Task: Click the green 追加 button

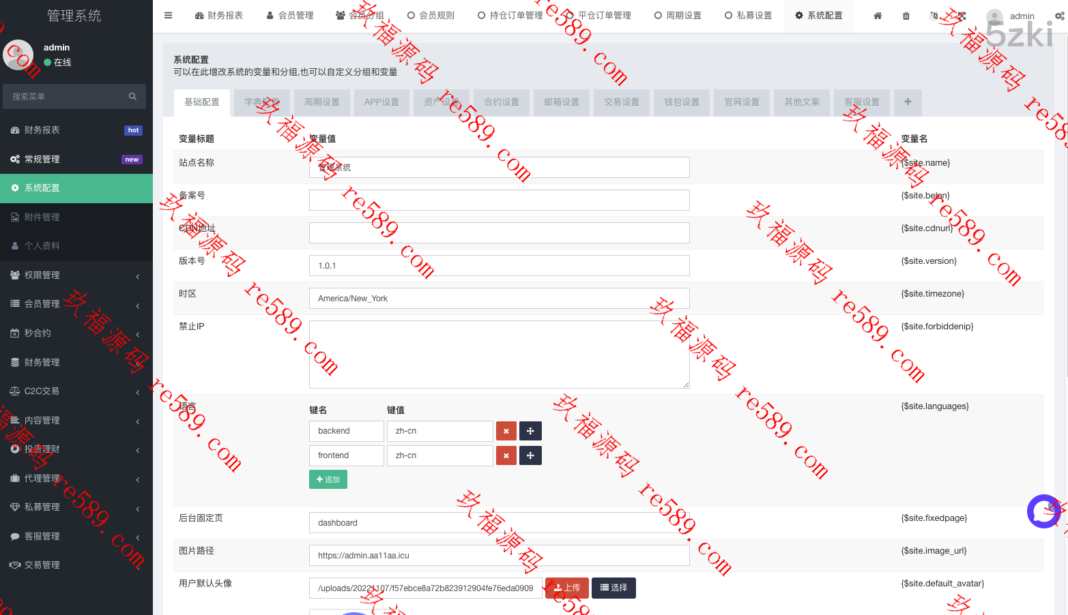Action: pos(328,480)
